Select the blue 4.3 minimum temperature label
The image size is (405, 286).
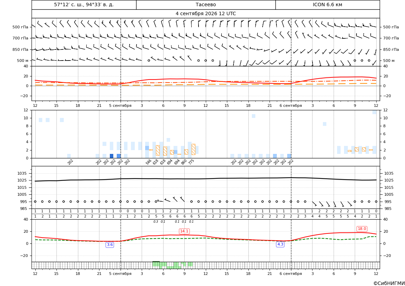pos(280,244)
